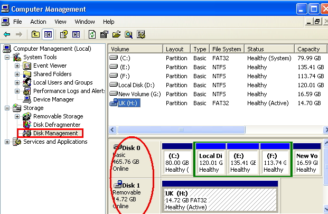Click the UK (H:) removable drive icon
The height and width of the screenshot is (214, 328).
click(114, 103)
